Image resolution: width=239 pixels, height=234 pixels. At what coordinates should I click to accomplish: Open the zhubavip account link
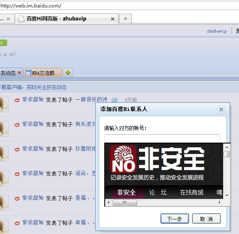pos(216,31)
